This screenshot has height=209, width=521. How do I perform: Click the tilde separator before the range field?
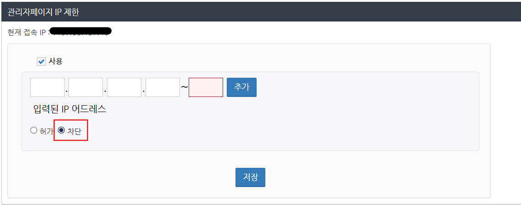(x=184, y=87)
